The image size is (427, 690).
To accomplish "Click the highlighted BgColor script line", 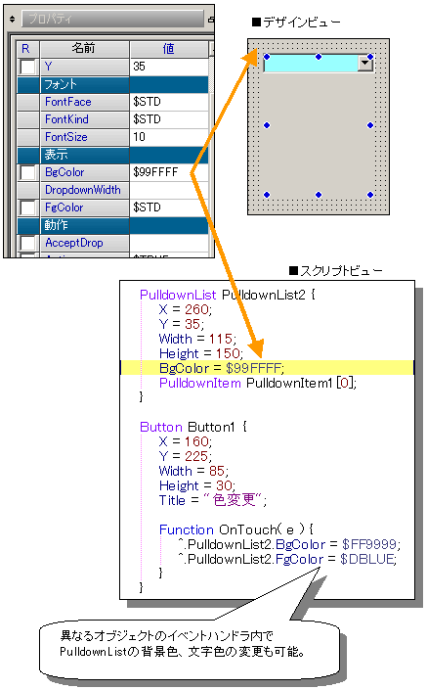I will point(267,368).
